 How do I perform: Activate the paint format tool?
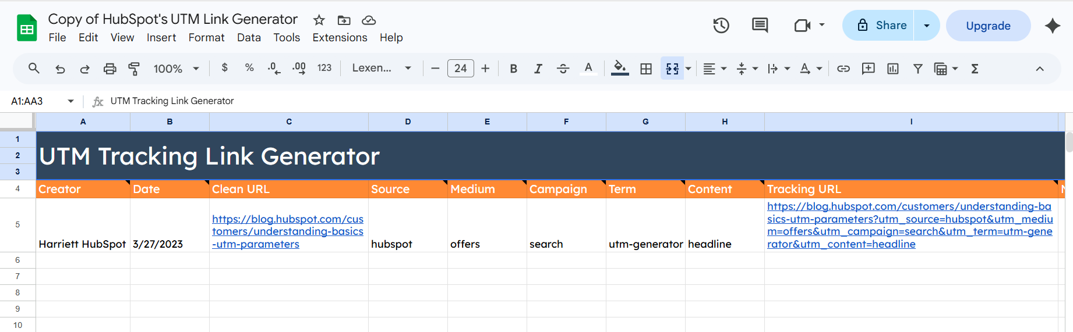pyautogui.click(x=134, y=69)
